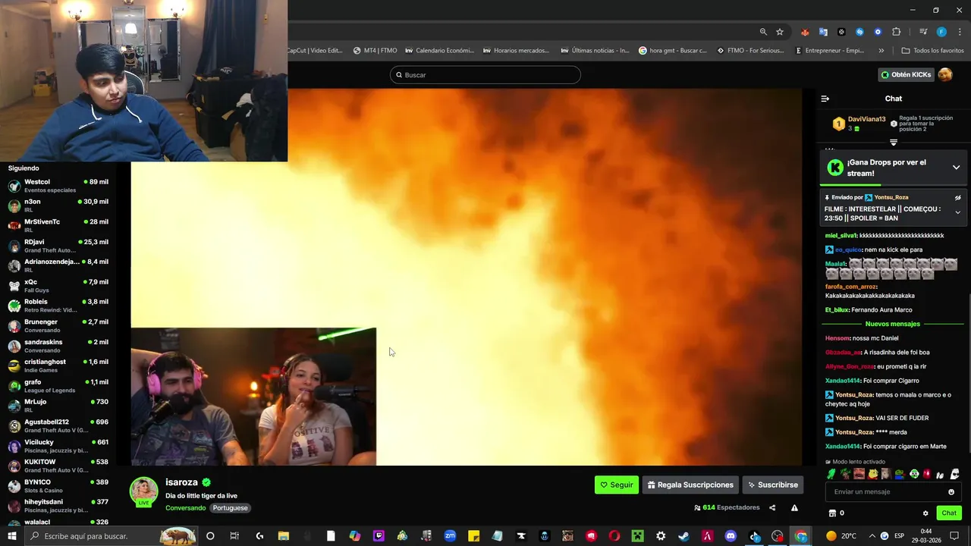This screenshot has width=971, height=546.
Task: Unpin the pinned message from Yontsu_Roza
Action: pyautogui.click(x=958, y=198)
